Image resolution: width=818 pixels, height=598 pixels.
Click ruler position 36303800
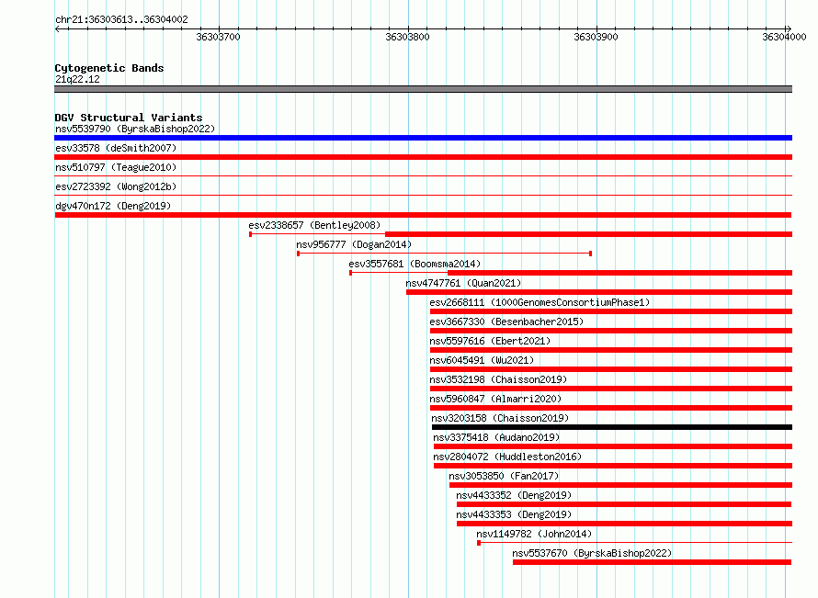coord(407,37)
